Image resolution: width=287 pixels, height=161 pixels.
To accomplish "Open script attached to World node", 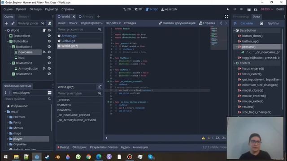I will (44, 30).
